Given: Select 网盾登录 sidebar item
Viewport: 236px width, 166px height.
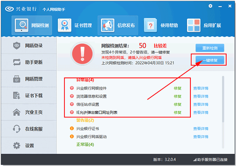Looking at the screenshot, I should pos(29,46).
